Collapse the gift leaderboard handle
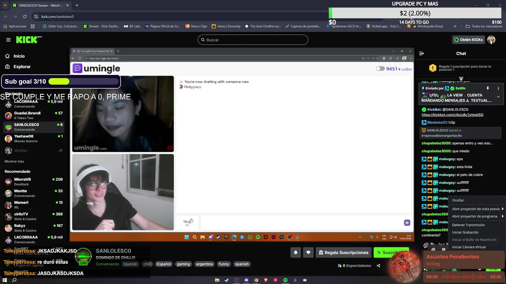Image resolution: width=506 pixels, height=284 pixels. pos(461,79)
